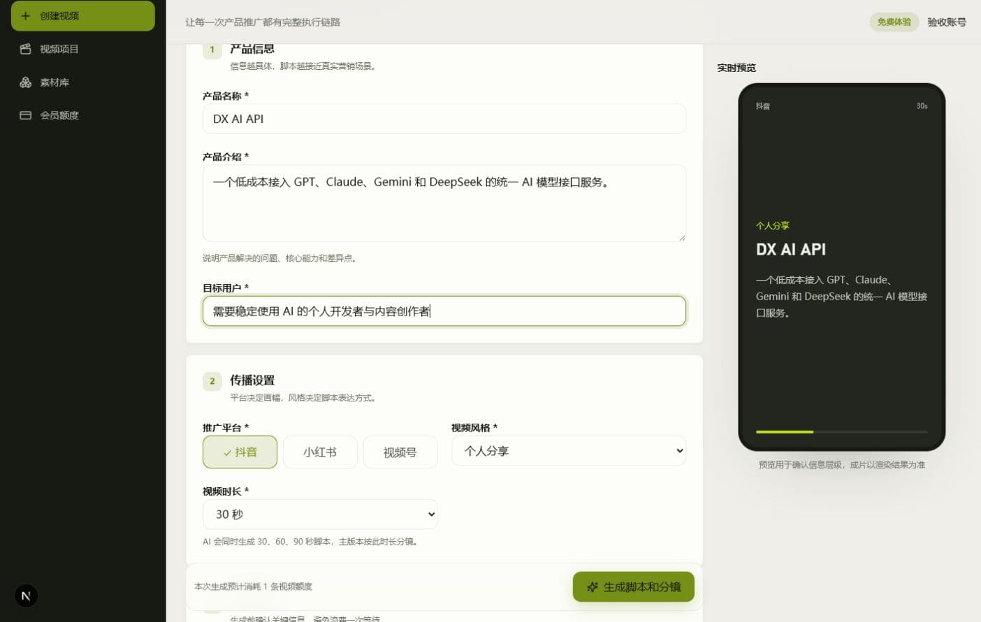Grab the 产品介绍 textarea resize handle
981x622 pixels.
[682, 238]
